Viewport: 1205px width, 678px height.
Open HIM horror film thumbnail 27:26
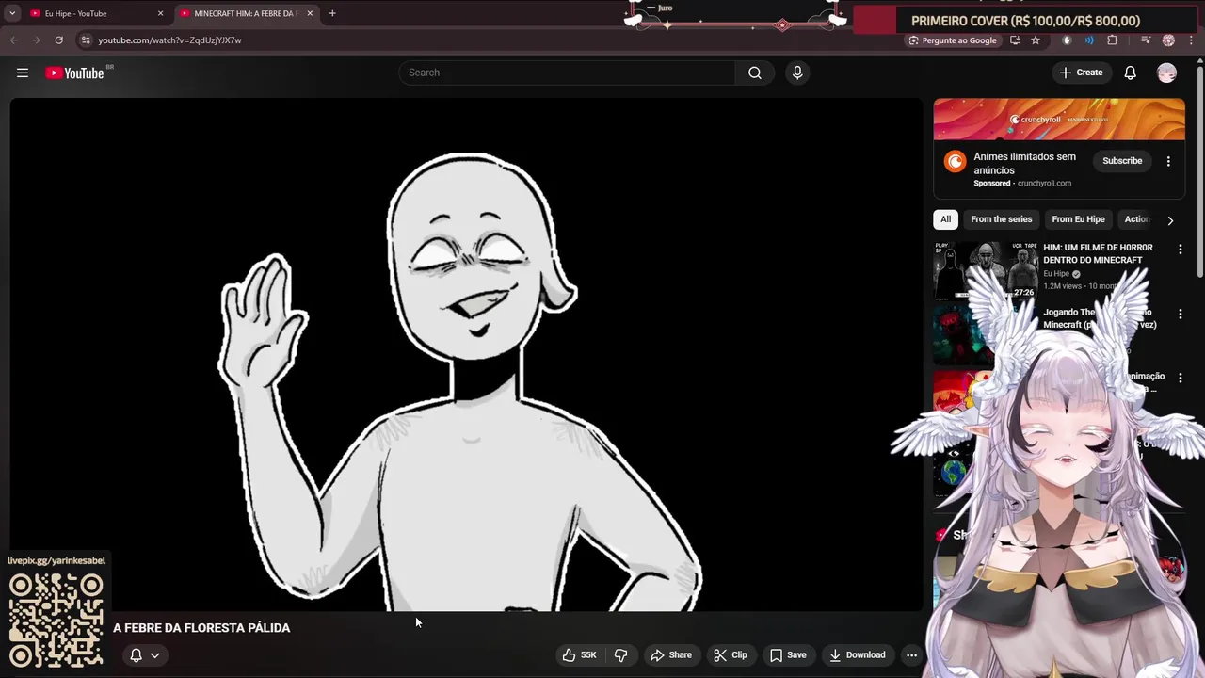985,270
